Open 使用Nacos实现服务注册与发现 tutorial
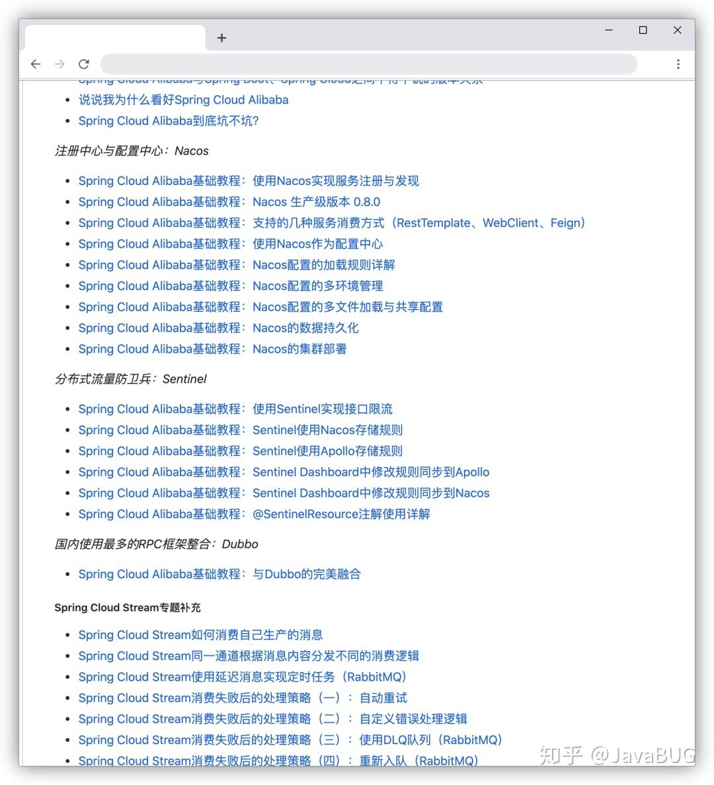The width and height of the screenshot is (714, 785). (x=249, y=180)
